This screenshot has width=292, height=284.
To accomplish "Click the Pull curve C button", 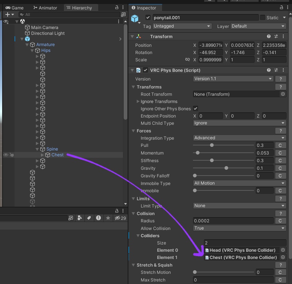I will (x=280, y=145).
